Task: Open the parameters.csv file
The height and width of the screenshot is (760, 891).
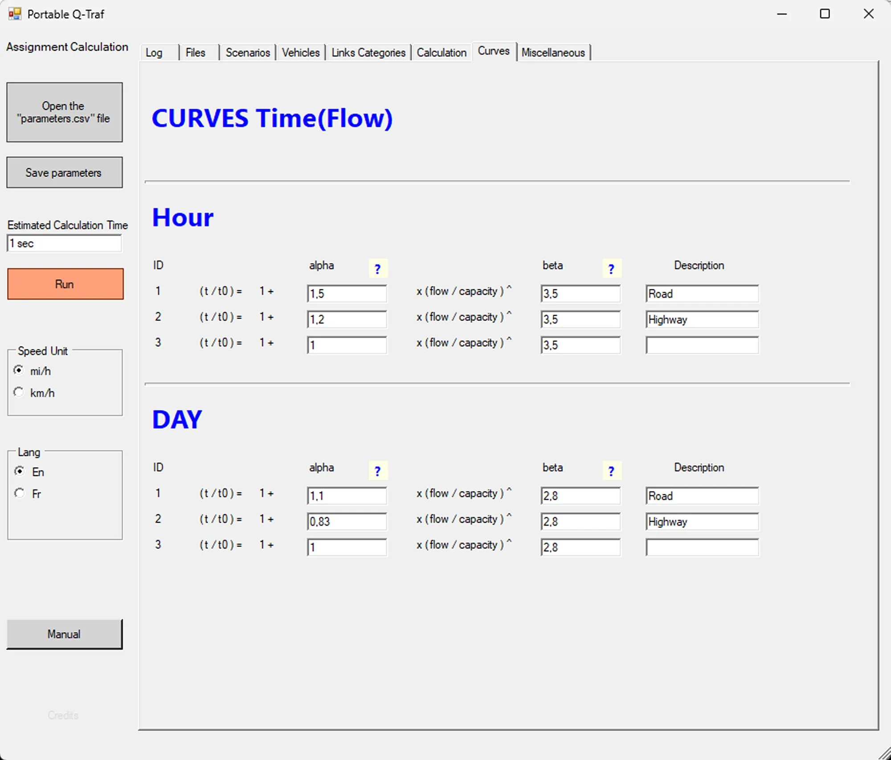Action: 64,112
